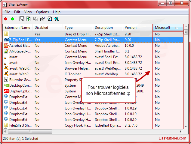Image resolution: width=191 pixels, height=144 pixels.
Task: Click the Drag & Drop H... type cell
Action: click(x=78, y=34)
